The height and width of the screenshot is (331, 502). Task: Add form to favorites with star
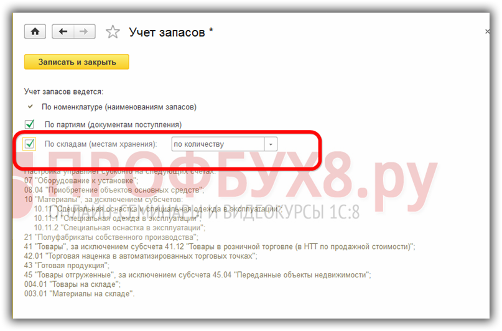pos(113,32)
